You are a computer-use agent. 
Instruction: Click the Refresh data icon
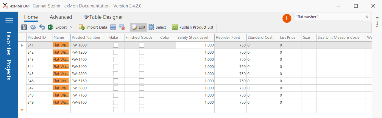33,27
